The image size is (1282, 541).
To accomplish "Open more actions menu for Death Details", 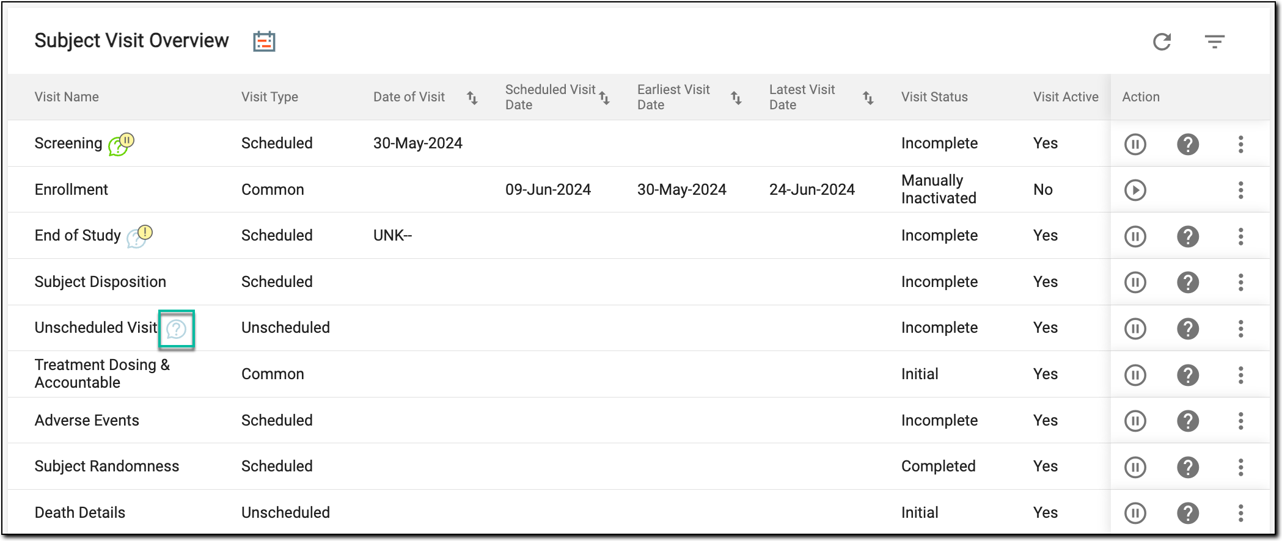I will [1240, 513].
